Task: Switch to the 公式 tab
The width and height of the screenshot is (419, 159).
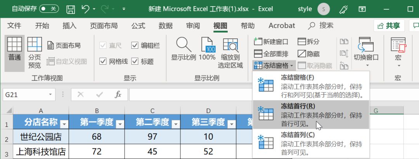Action: point(138,26)
